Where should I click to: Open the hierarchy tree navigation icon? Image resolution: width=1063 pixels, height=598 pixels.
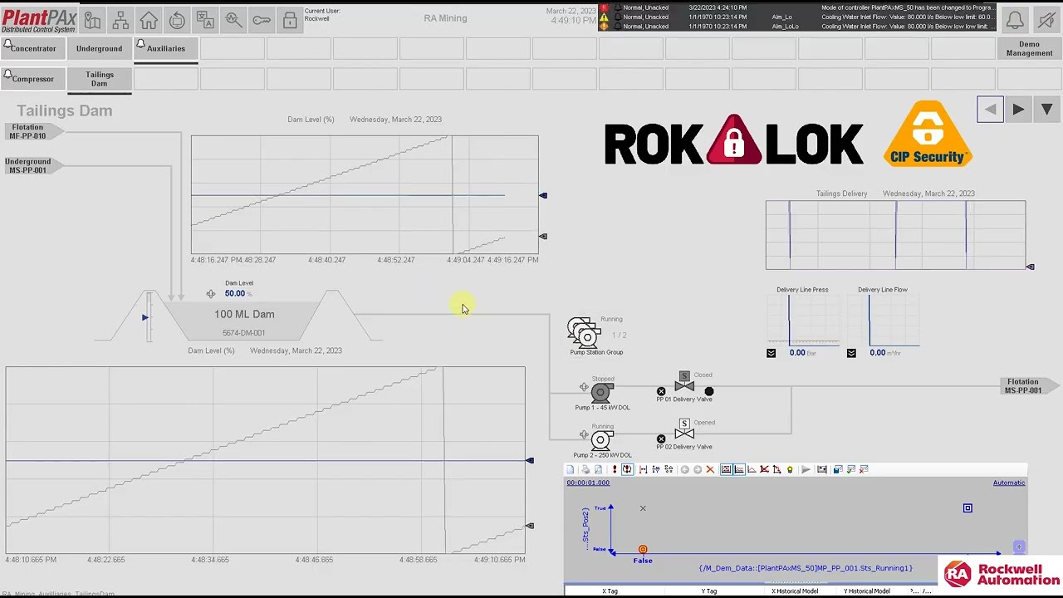point(120,21)
